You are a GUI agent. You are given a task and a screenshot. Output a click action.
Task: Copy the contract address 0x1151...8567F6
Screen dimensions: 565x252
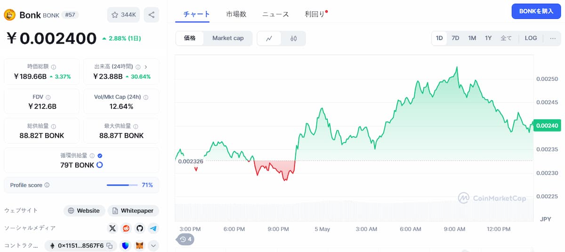click(x=109, y=245)
